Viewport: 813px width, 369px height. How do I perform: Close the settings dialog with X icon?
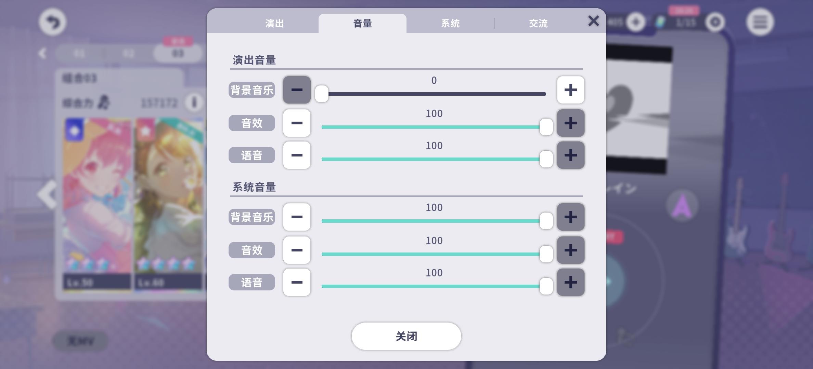(x=593, y=21)
